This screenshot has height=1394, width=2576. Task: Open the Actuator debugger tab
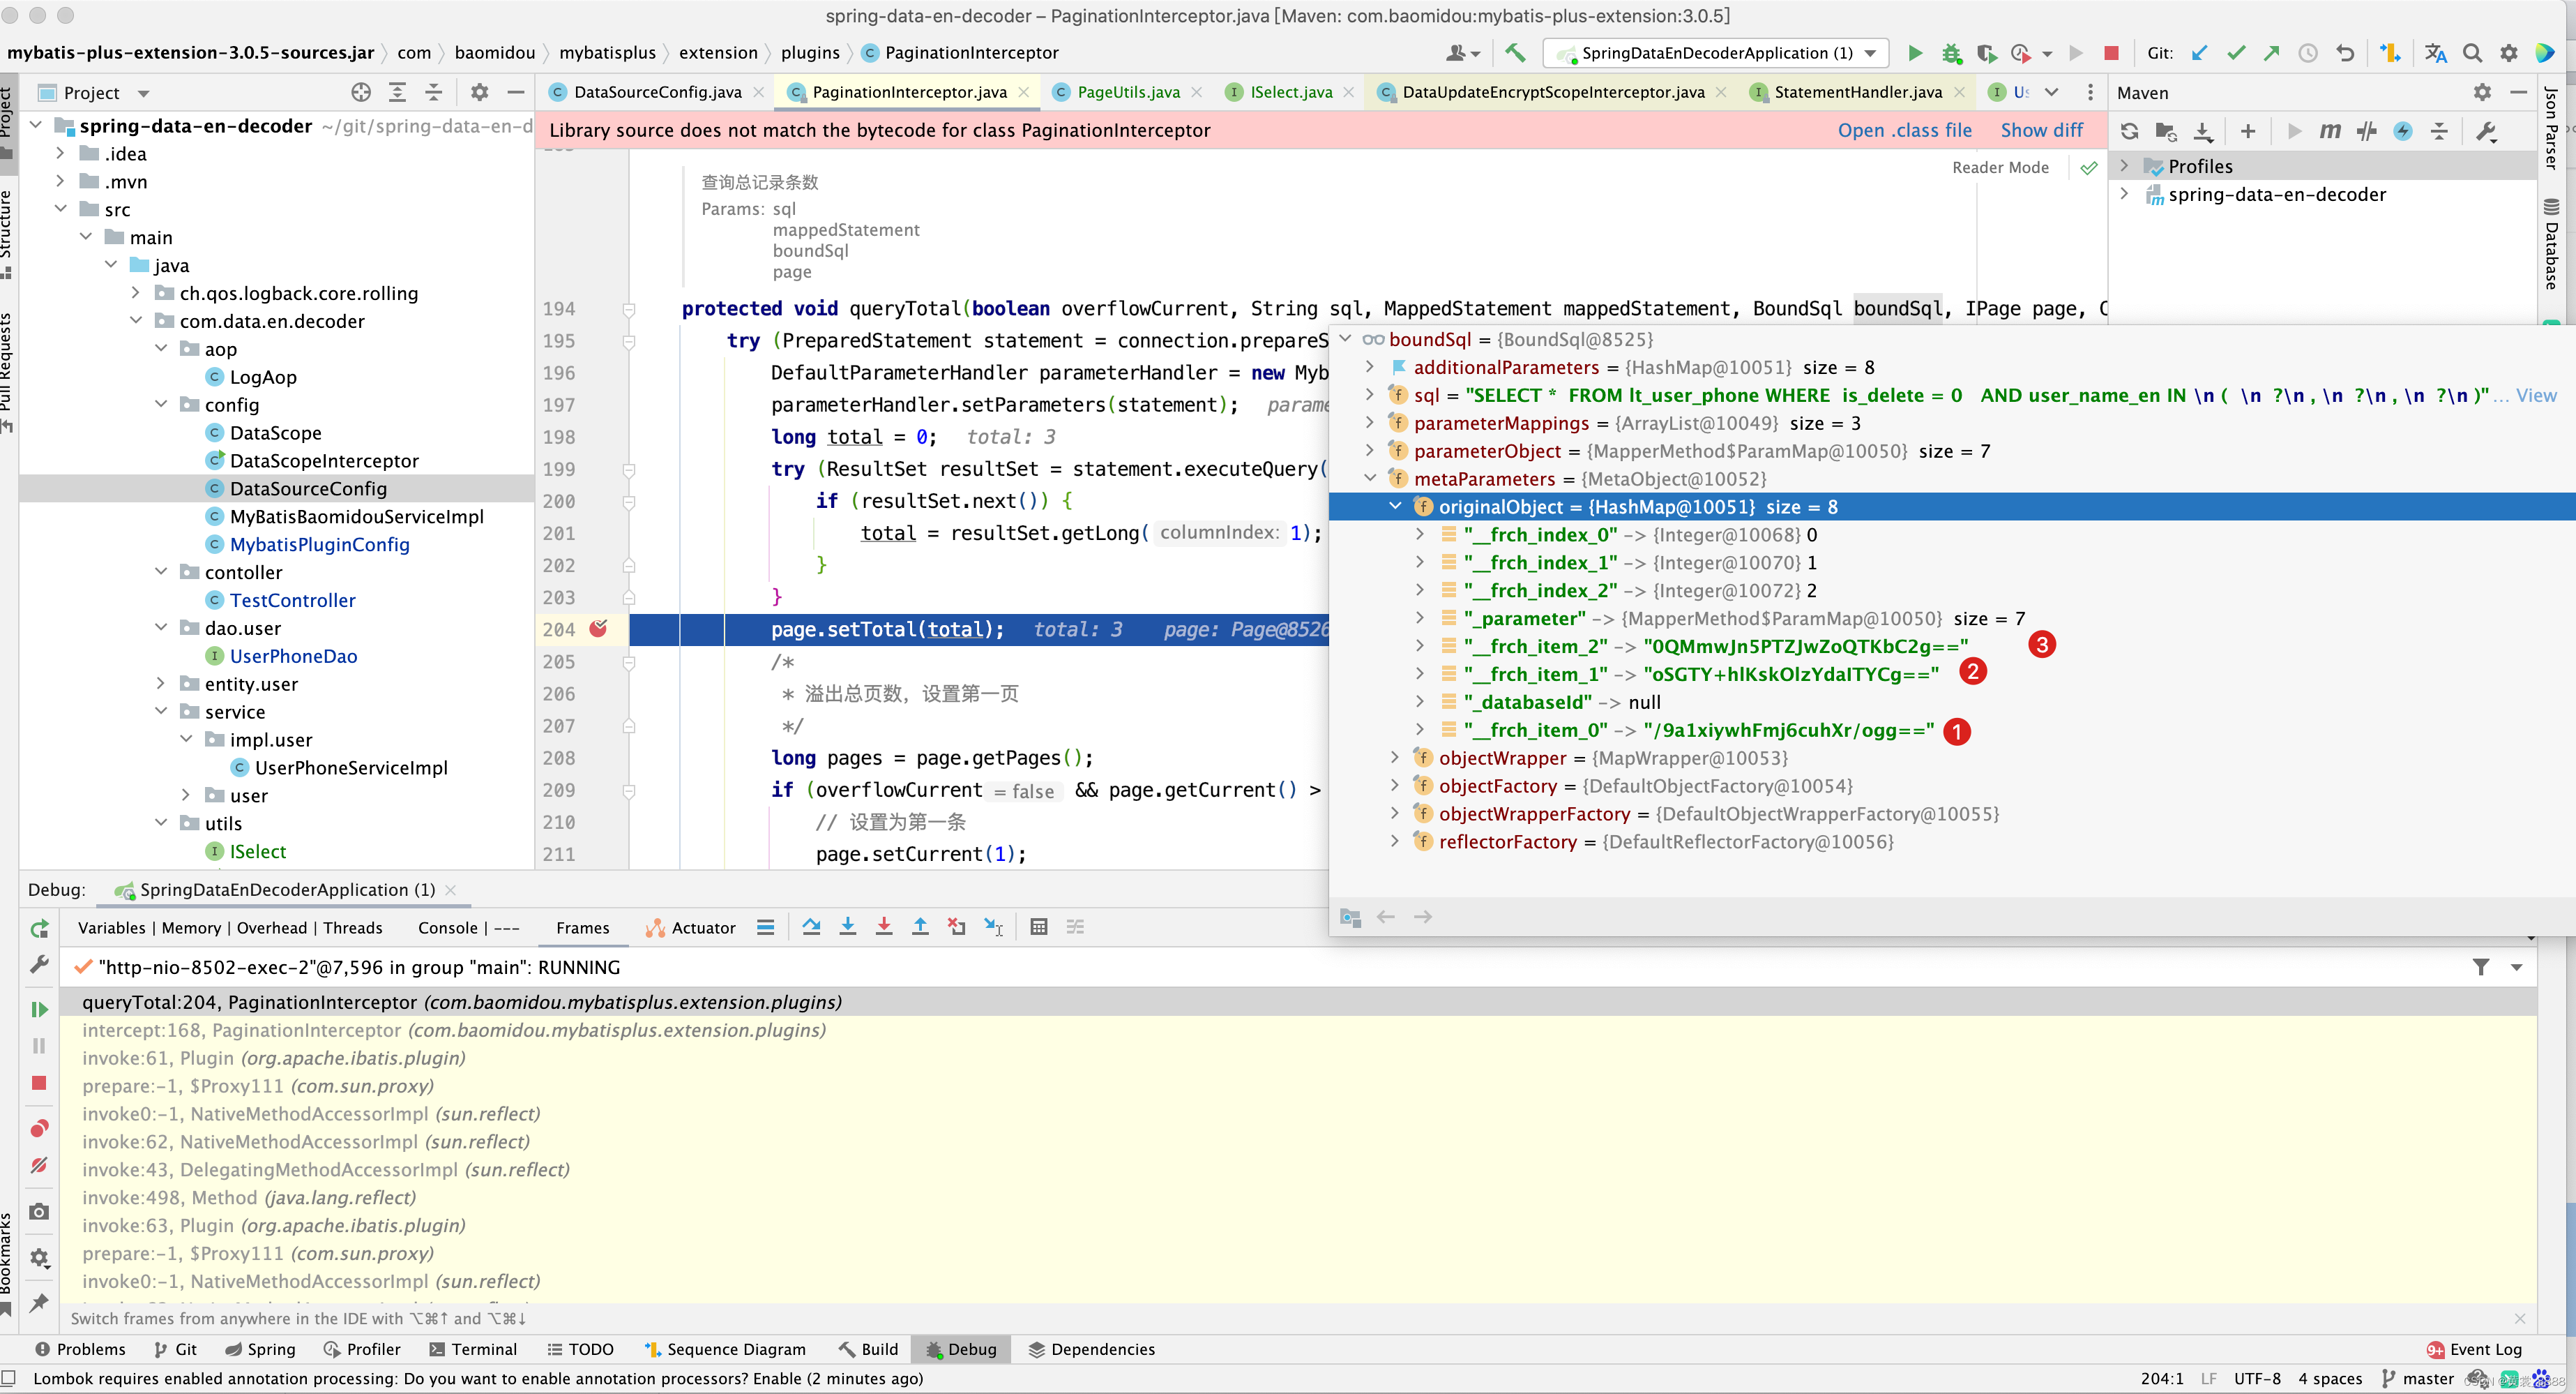(x=690, y=928)
